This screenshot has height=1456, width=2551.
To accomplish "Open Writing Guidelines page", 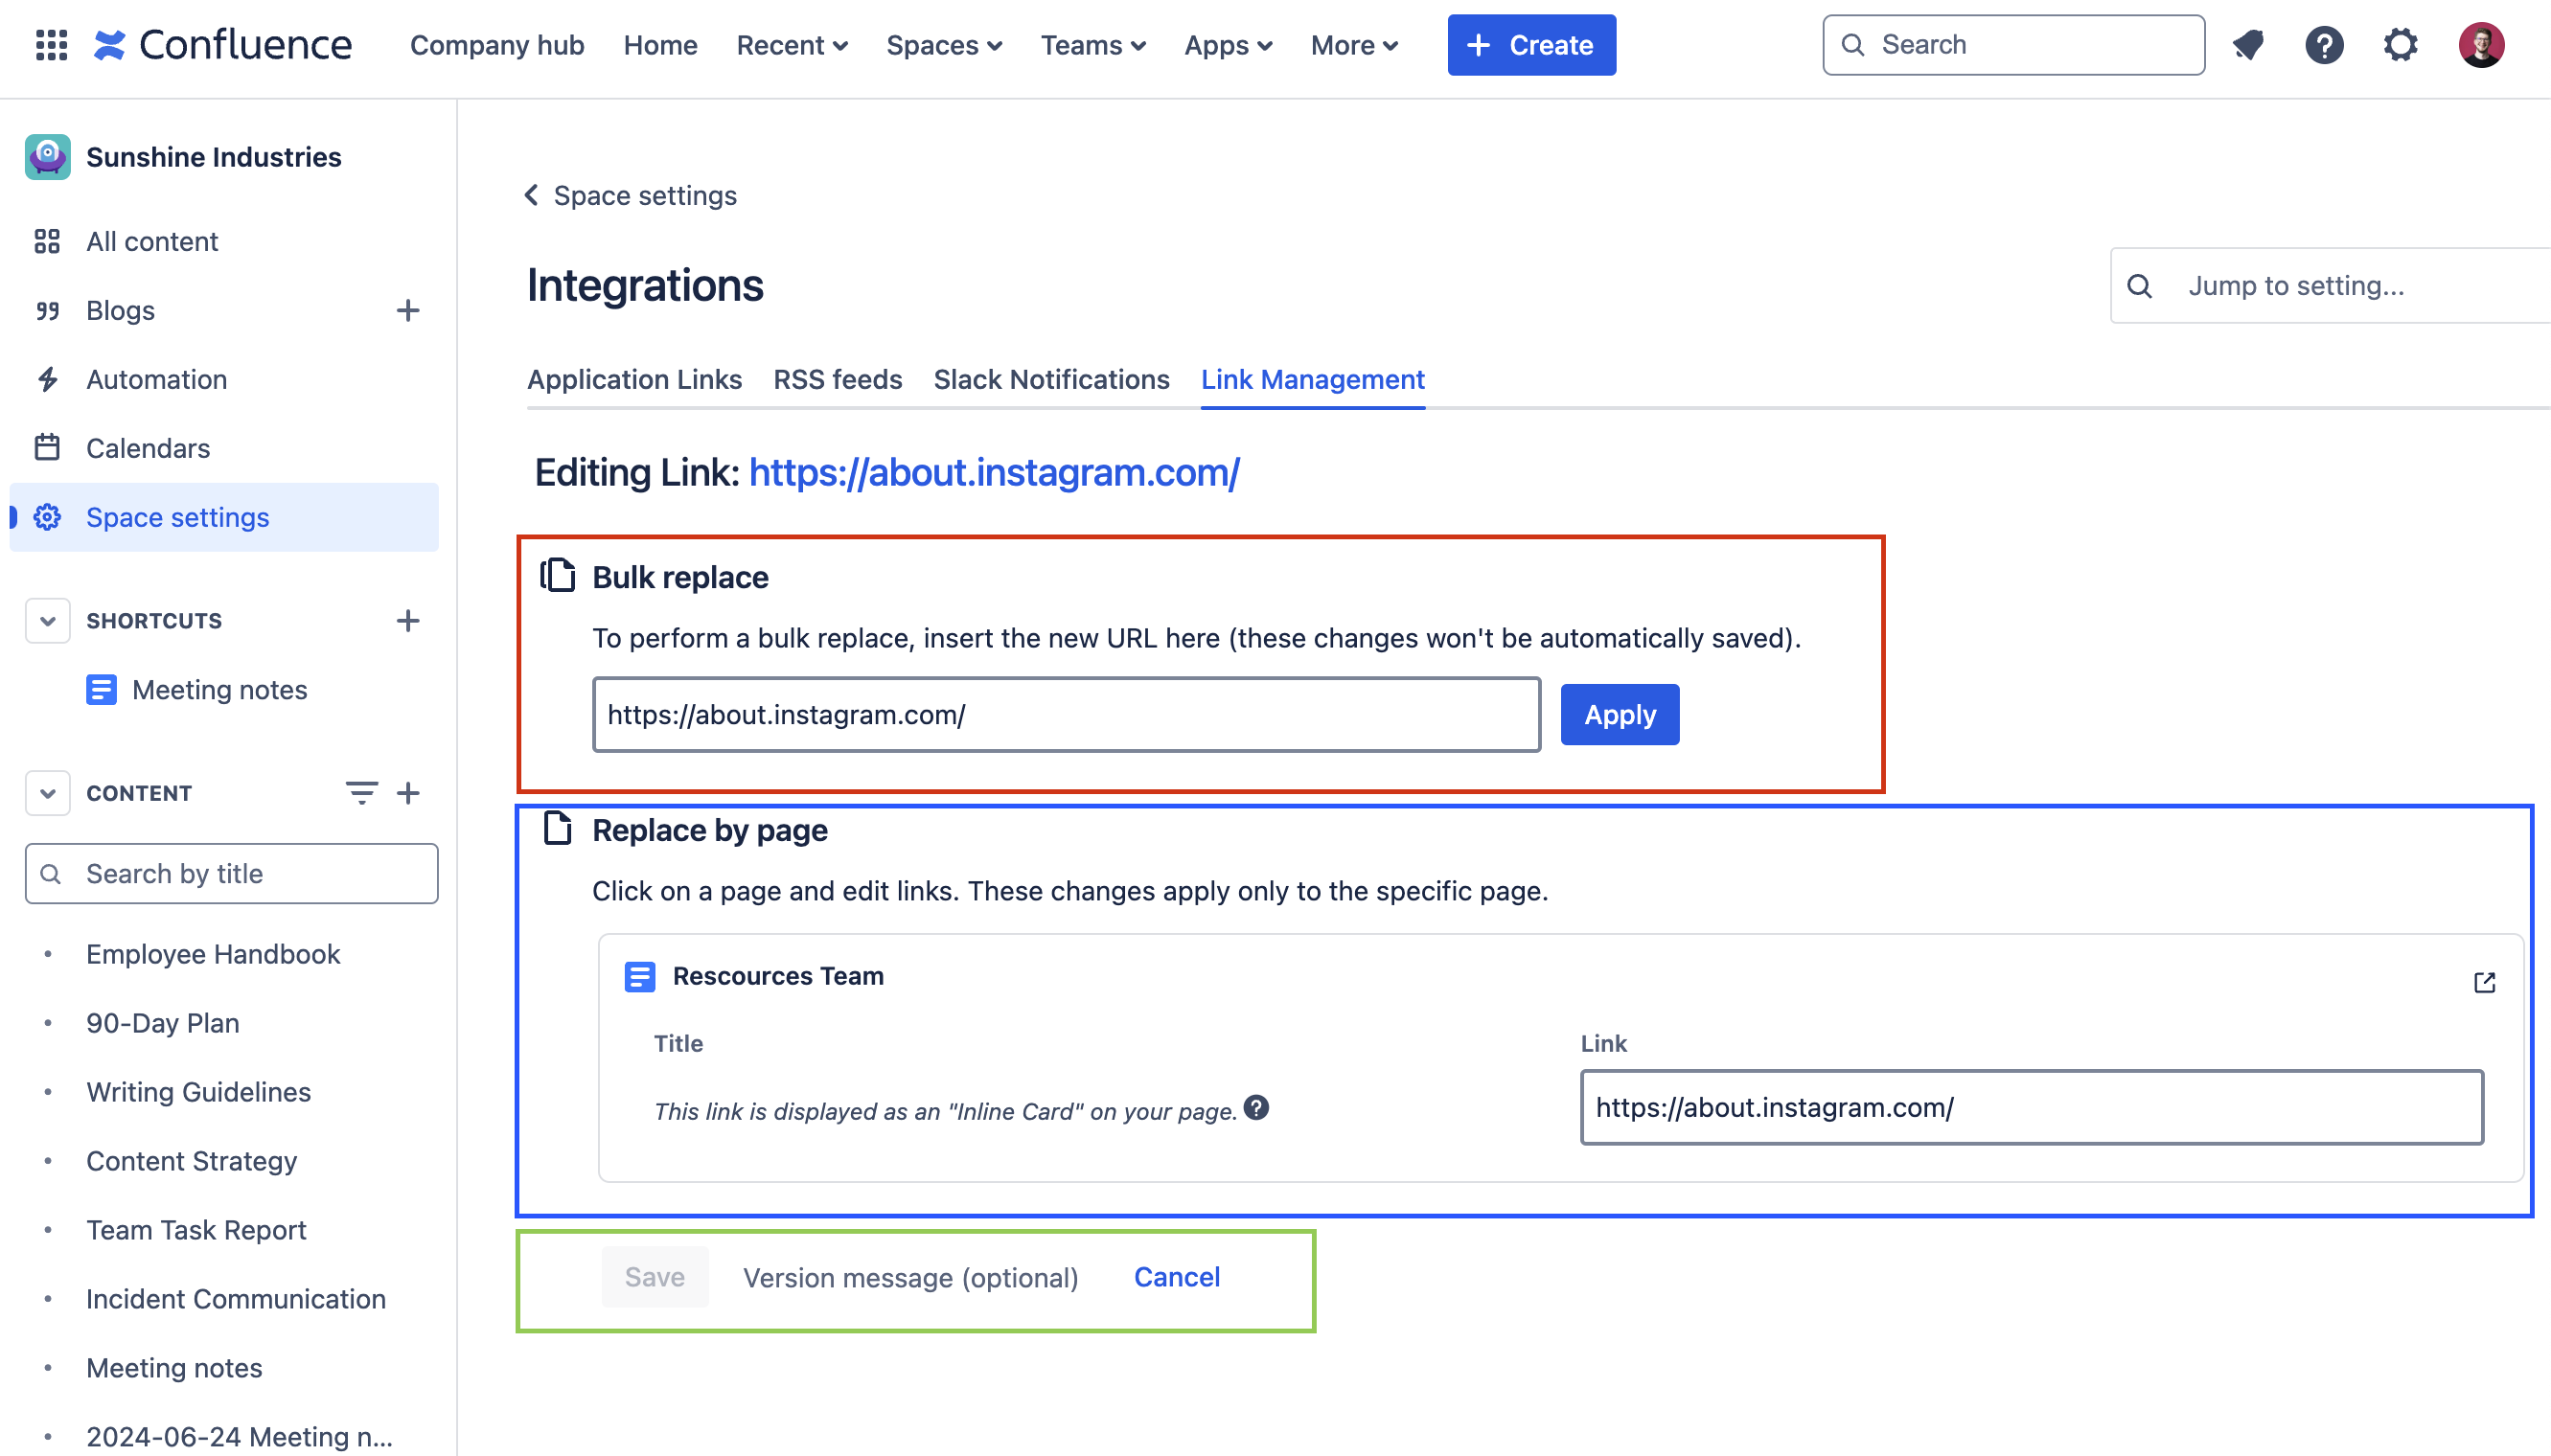I will (x=198, y=1092).
